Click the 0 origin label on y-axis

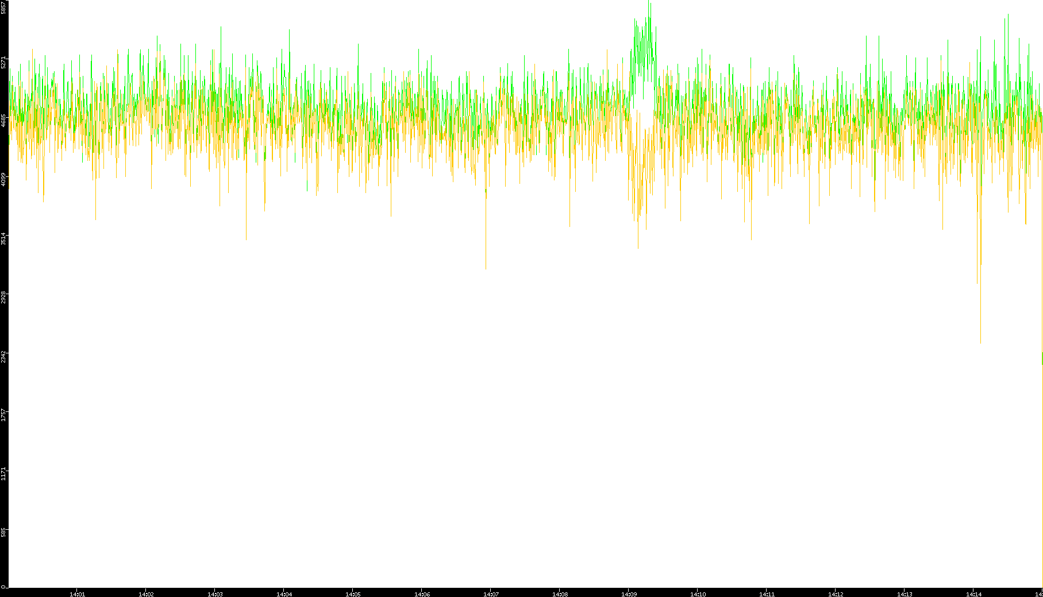[x=3, y=587]
